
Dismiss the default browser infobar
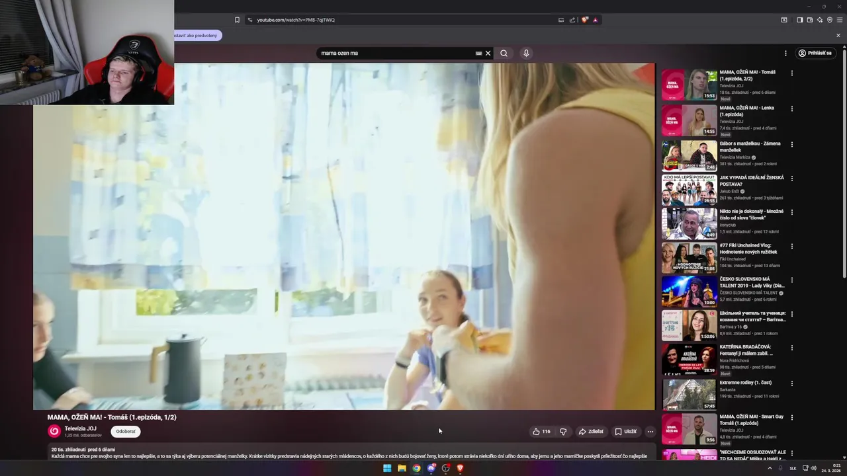838,36
